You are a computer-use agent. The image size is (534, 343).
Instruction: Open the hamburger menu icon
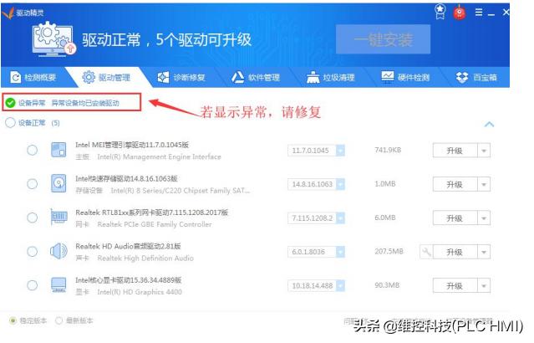pos(479,13)
